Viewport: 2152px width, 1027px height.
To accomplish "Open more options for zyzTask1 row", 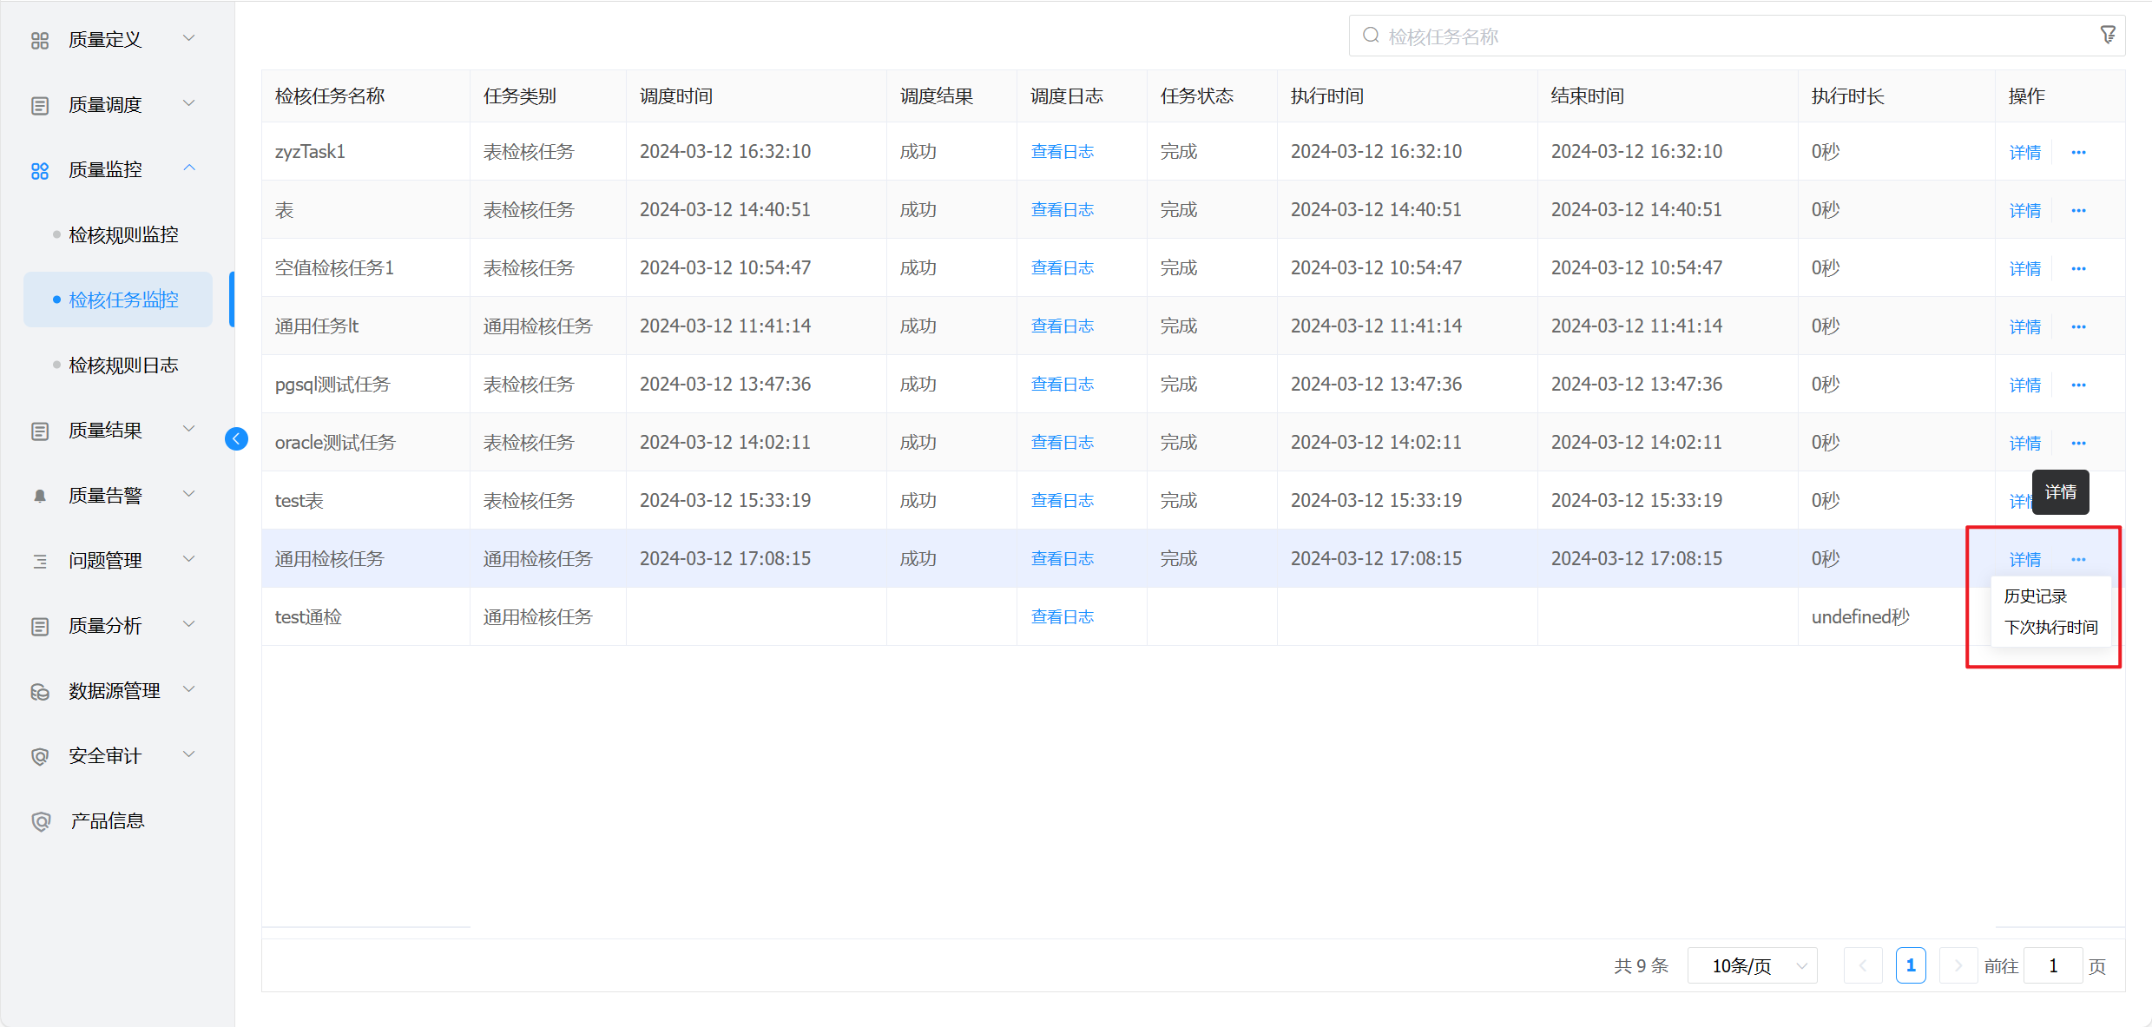I will (2078, 153).
